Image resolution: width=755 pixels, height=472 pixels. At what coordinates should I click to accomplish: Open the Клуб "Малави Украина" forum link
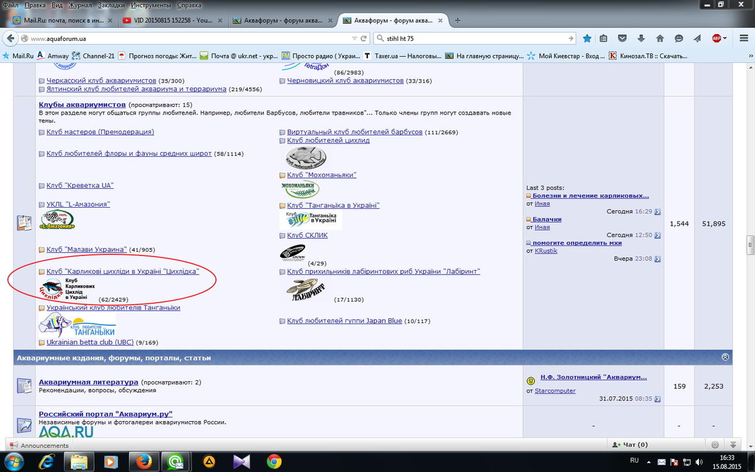point(87,249)
